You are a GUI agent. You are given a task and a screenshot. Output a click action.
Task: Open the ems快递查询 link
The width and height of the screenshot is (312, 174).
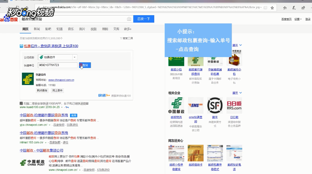click(x=195, y=119)
